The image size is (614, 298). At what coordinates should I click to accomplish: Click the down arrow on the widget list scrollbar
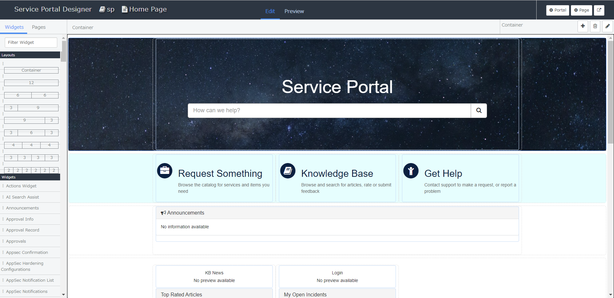pos(63,294)
